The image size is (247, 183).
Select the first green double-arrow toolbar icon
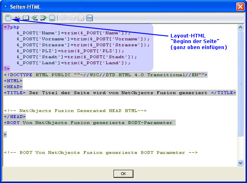35,18
